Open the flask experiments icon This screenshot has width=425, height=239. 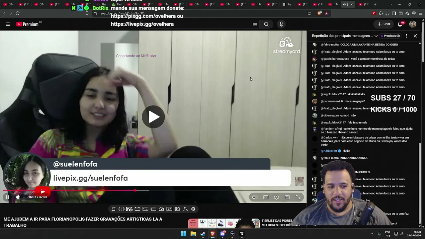pos(185,209)
